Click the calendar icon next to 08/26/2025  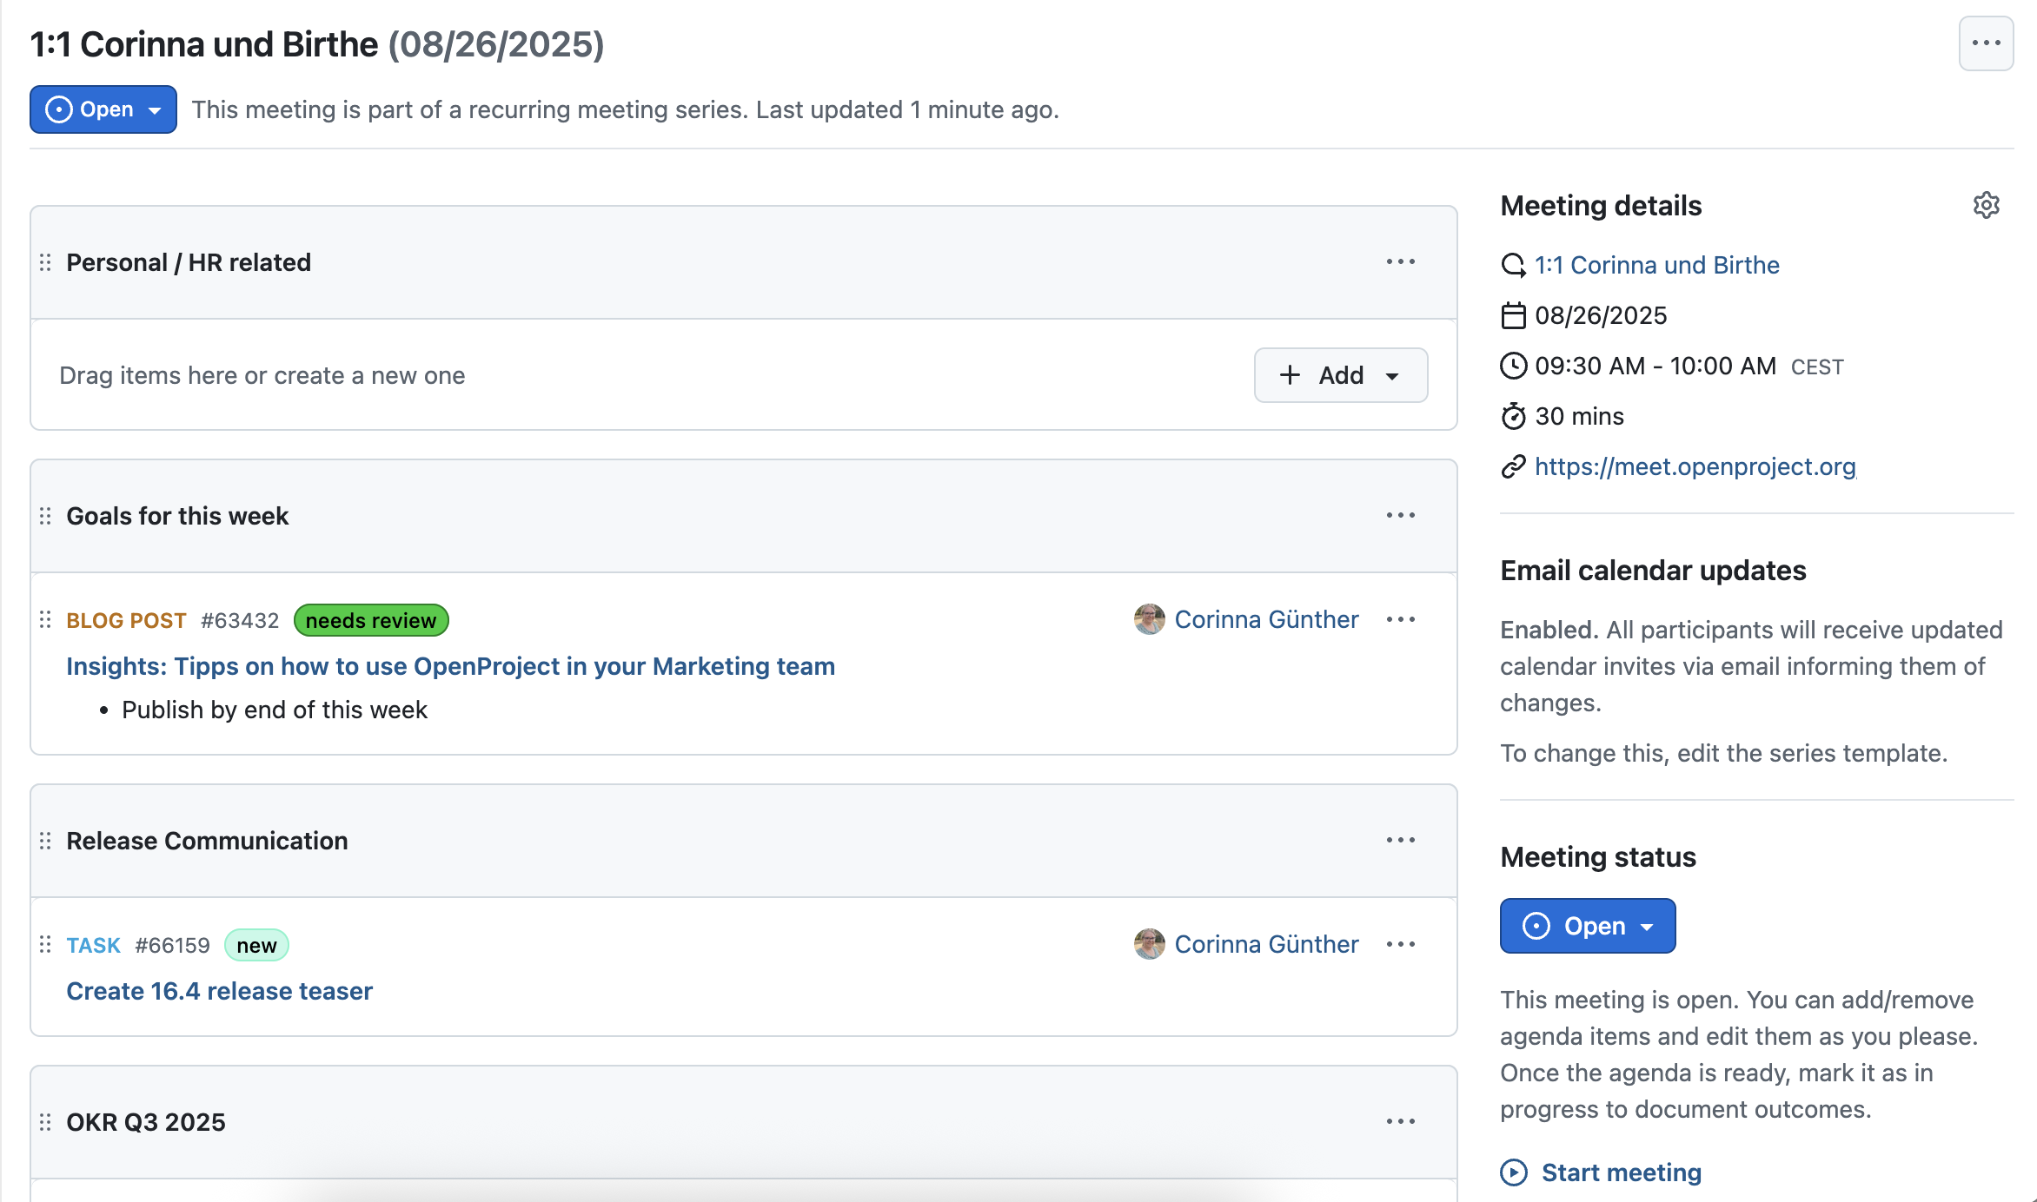pos(1514,315)
